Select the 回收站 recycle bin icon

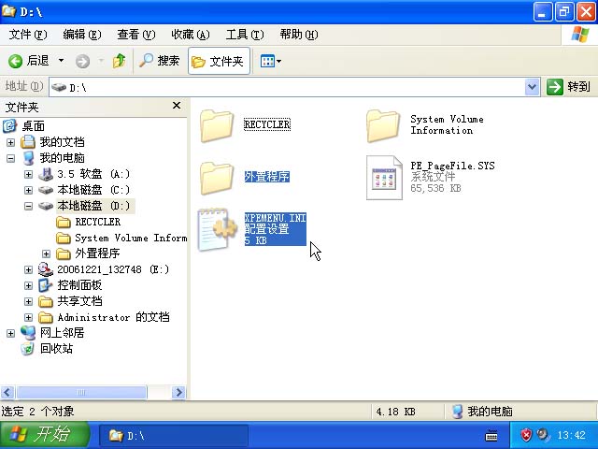(x=27, y=349)
